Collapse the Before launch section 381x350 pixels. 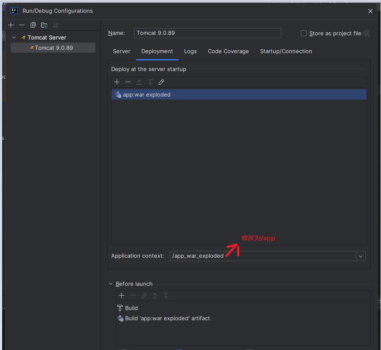coord(111,284)
